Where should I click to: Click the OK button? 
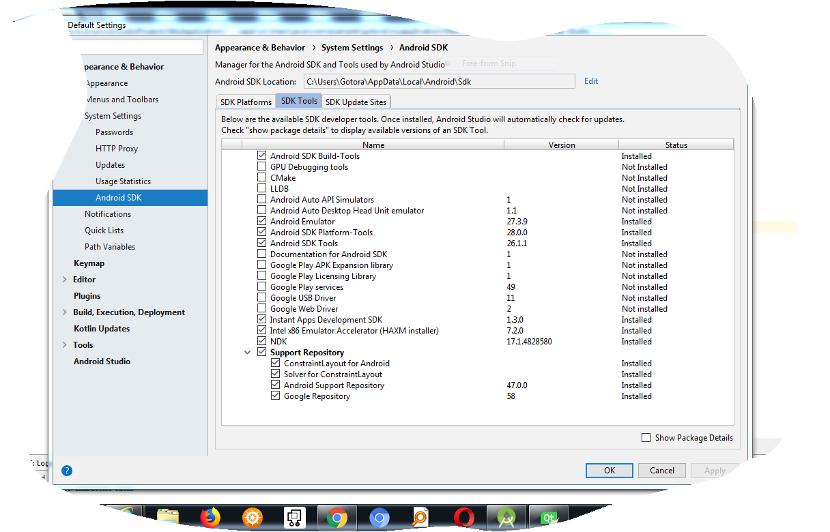609,470
